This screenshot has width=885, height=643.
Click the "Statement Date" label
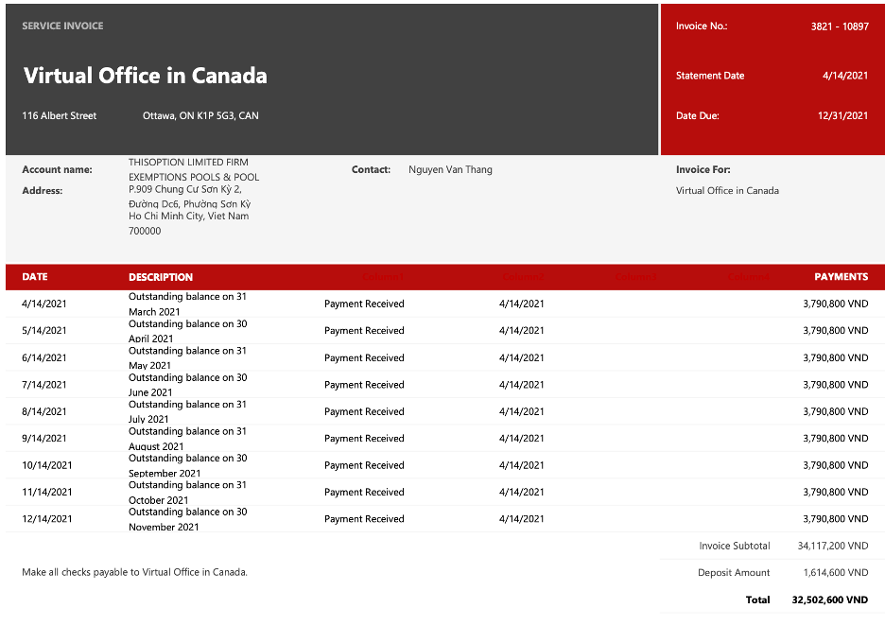point(710,76)
